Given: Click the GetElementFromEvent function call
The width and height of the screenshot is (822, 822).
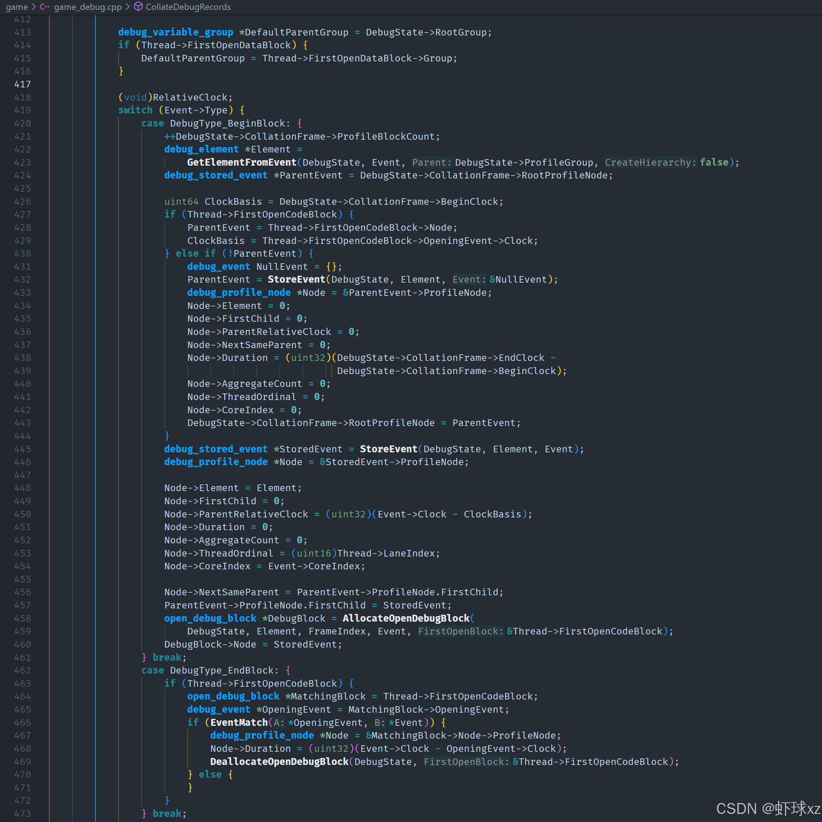Looking at the screenshot, I should click(x=241, y=162).
